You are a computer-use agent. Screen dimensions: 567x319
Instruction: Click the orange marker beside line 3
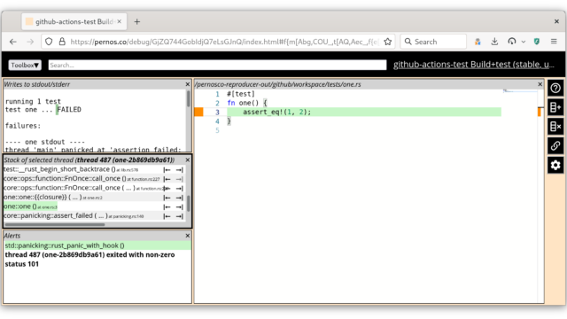coord(198,113)
